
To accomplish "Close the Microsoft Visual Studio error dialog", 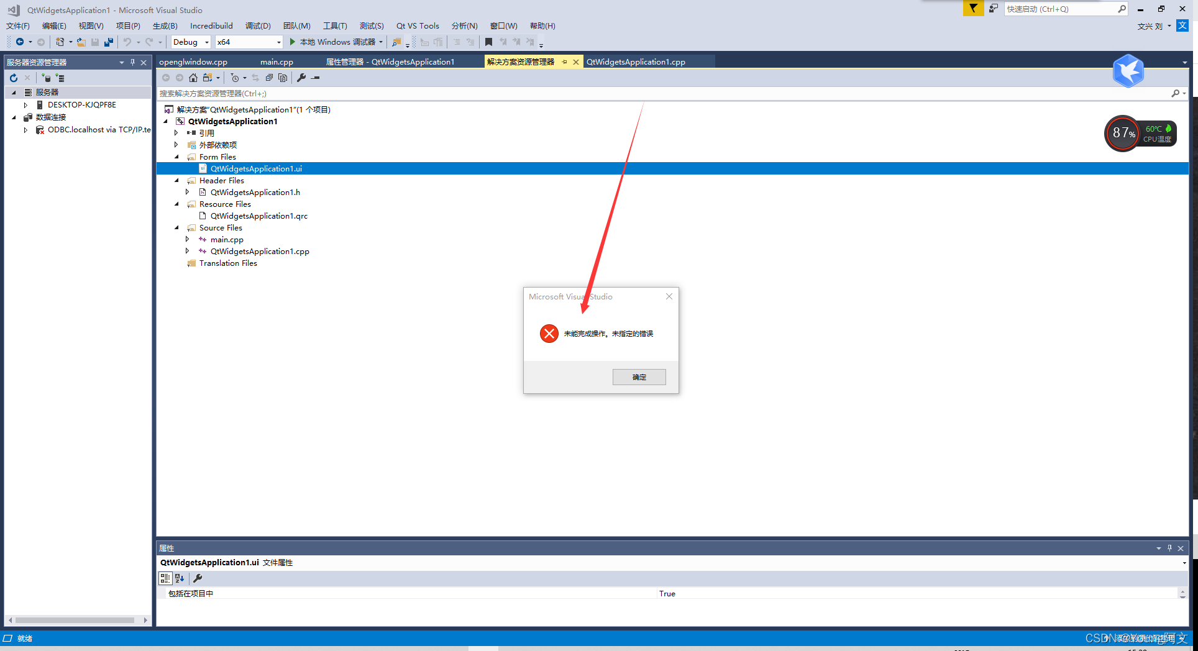I will click(x=669, y=296).
